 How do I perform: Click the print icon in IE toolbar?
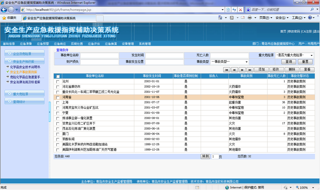250,18
